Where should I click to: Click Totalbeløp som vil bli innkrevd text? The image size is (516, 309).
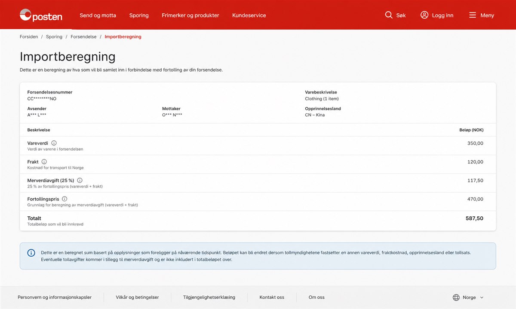click(55, 224)
